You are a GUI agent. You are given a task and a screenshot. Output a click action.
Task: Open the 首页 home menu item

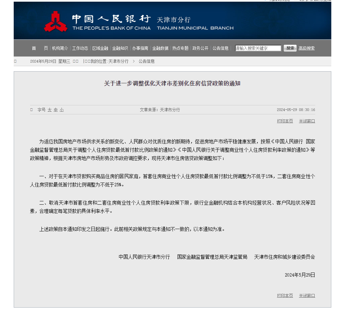pos(40,48)
